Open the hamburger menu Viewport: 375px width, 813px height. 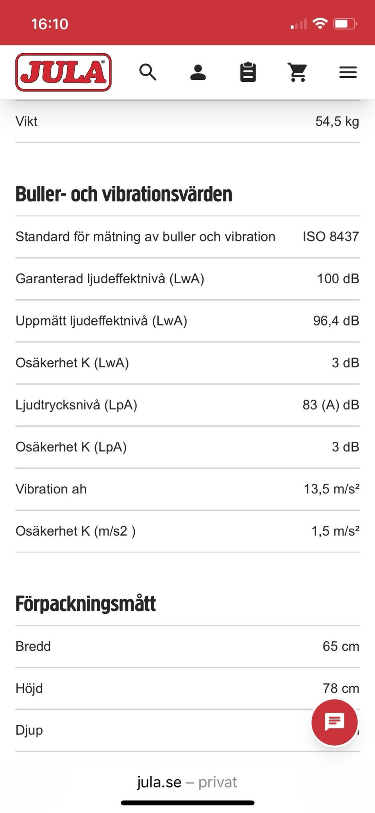coord(348,72)
